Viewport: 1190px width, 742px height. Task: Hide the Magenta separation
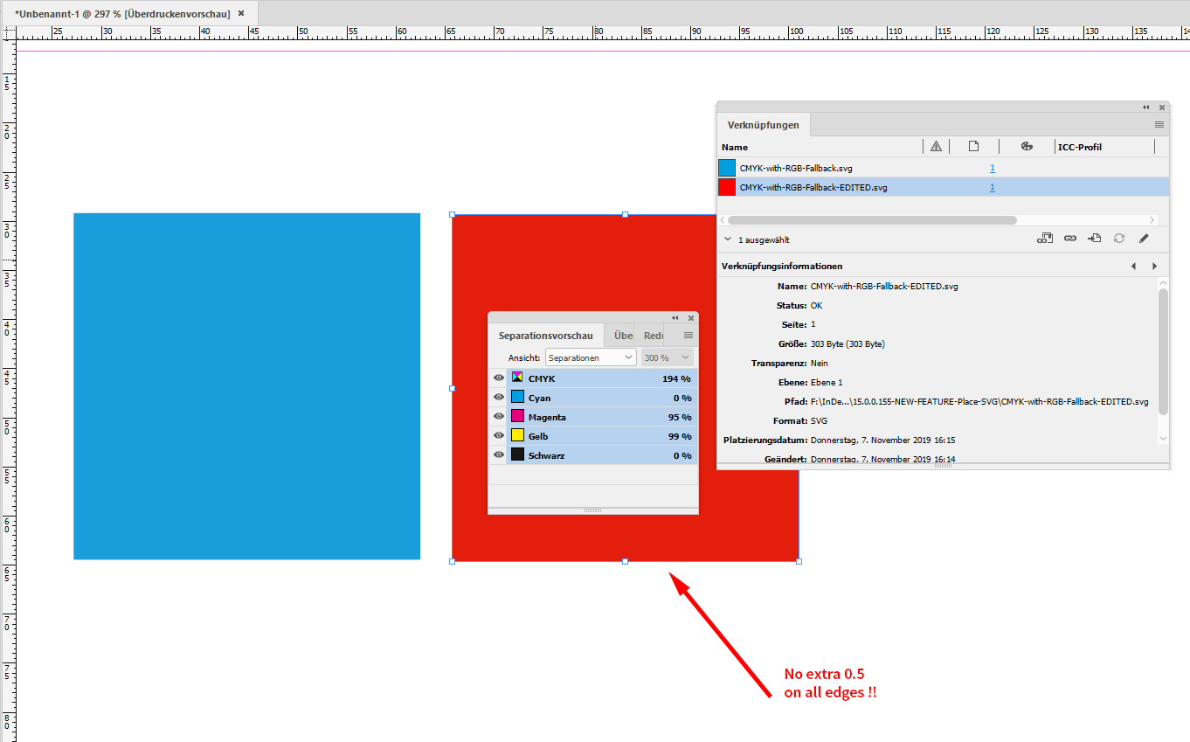pos(498,417)
